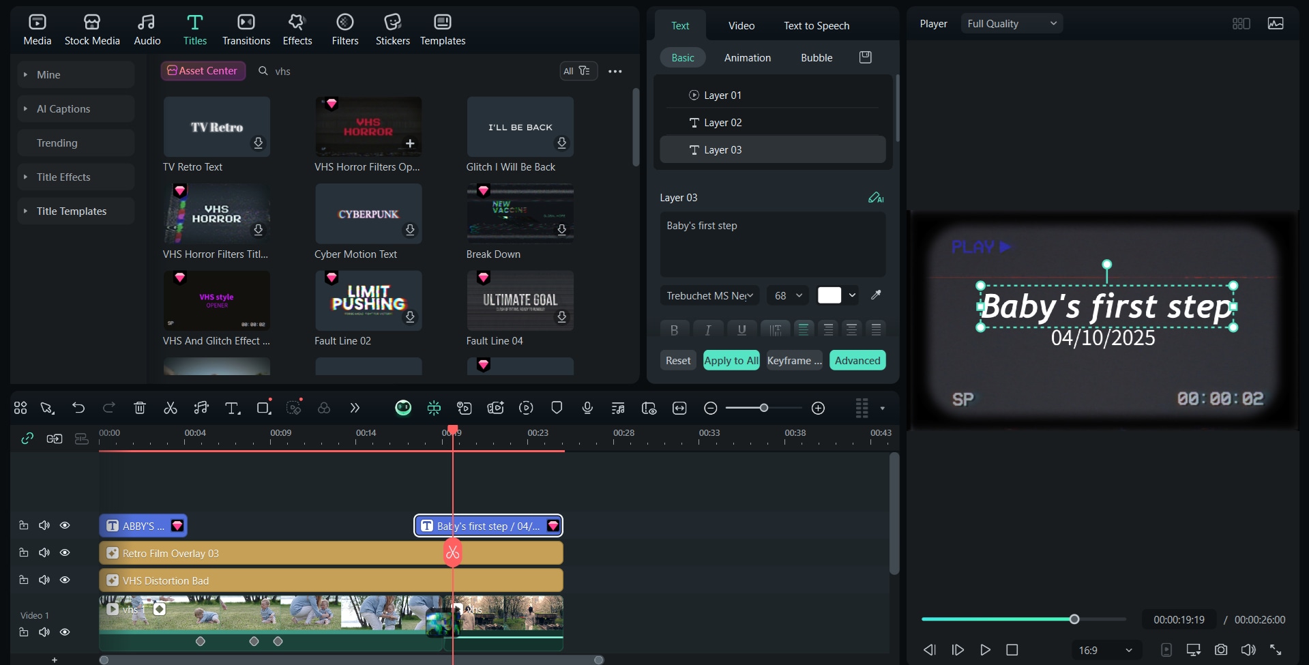
Task: Show more timeline tools
Action: 355,408
